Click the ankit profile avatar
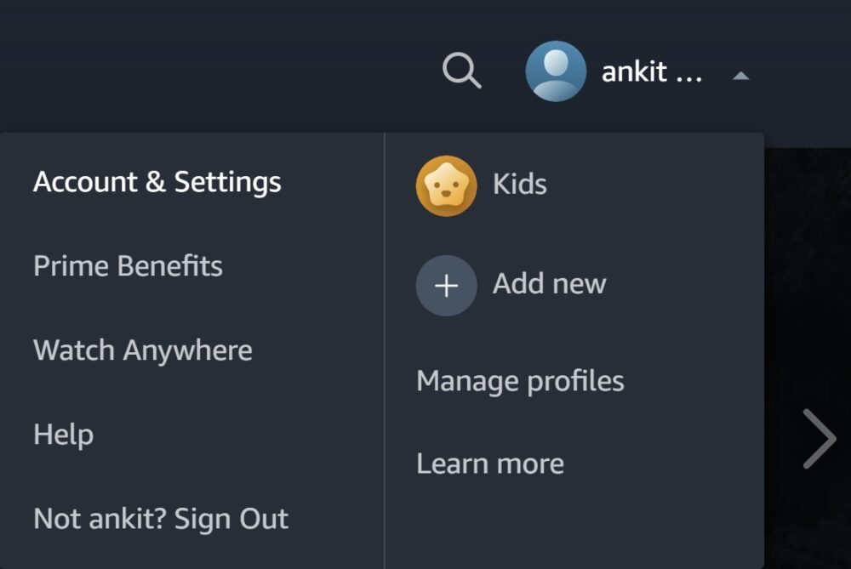Viewport: 851px width, 569px height. [x=556, y=71]
